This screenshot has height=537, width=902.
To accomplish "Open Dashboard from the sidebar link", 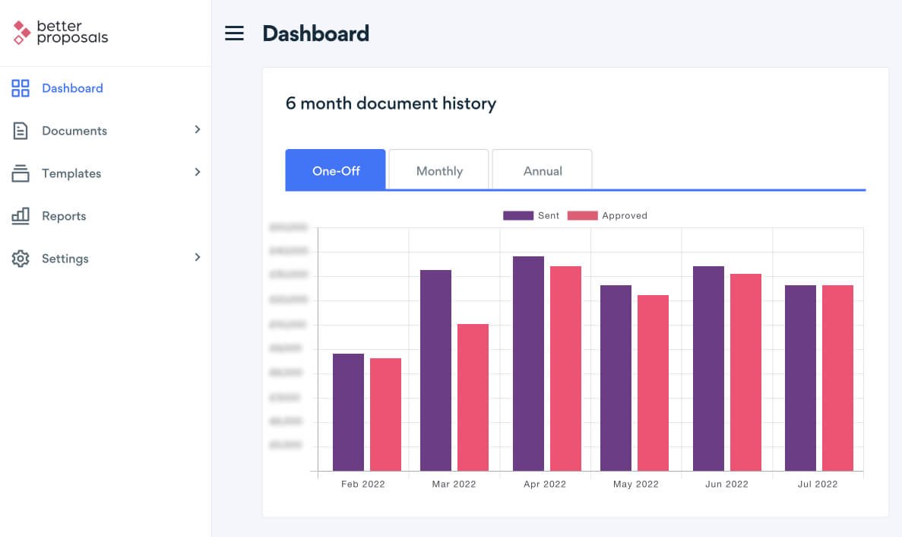I will [x=72, y=88].
